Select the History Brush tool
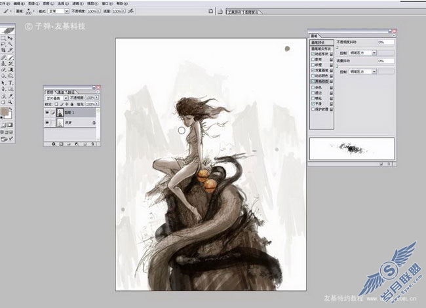The width and height of the screenshot is (426, 308). click(10, 64)
